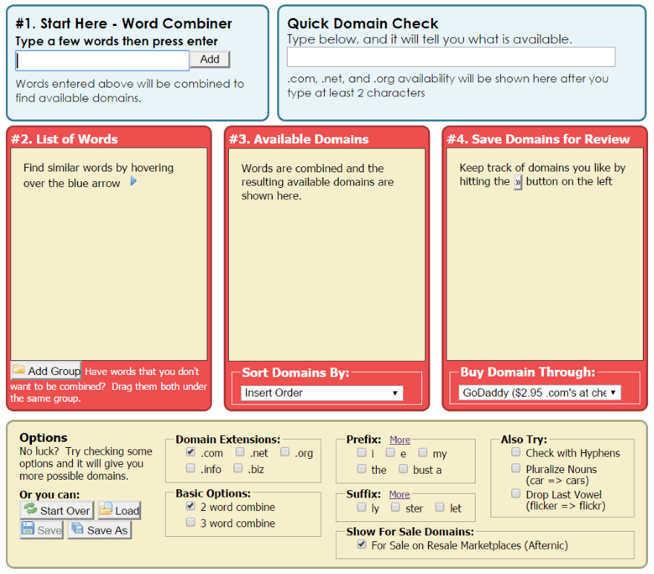Click the Save floppy disk icon

click(28, 528)
